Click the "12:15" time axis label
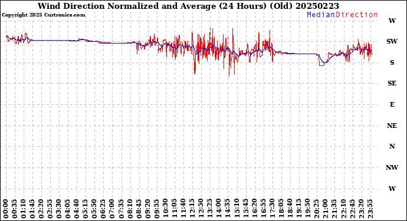This screenshot has width=407, height=221. coord(192,209)
